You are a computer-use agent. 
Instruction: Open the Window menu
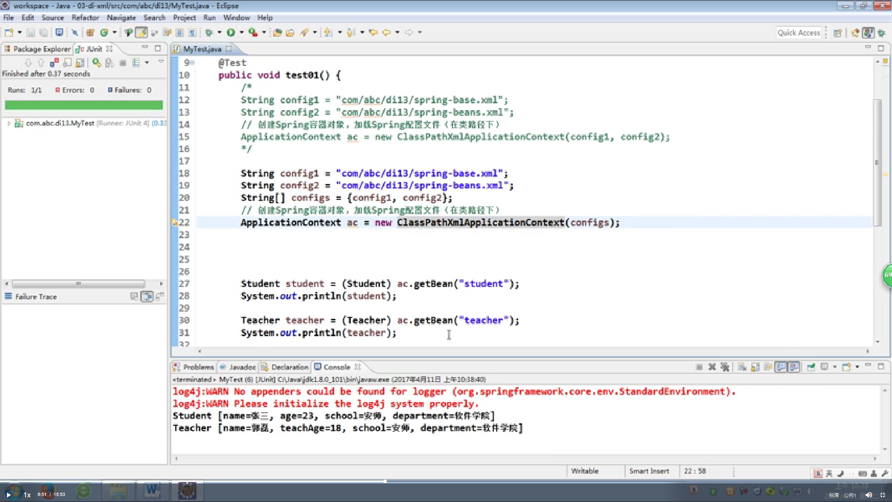tap(236, 18)
